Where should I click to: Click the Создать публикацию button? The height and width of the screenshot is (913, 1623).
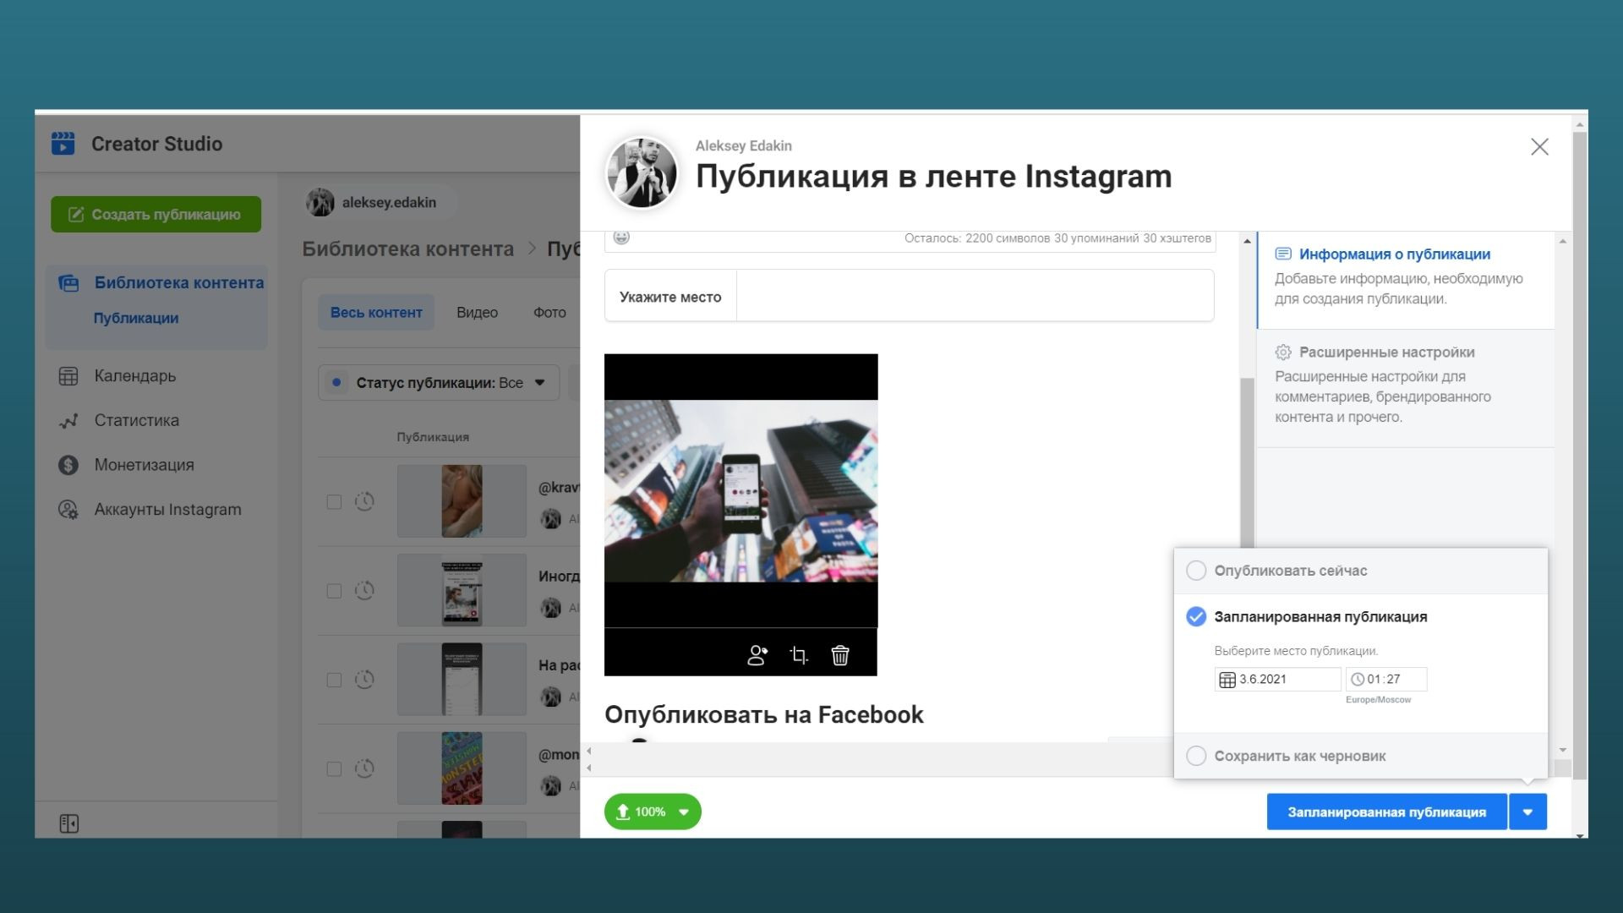tap(156, 215)
